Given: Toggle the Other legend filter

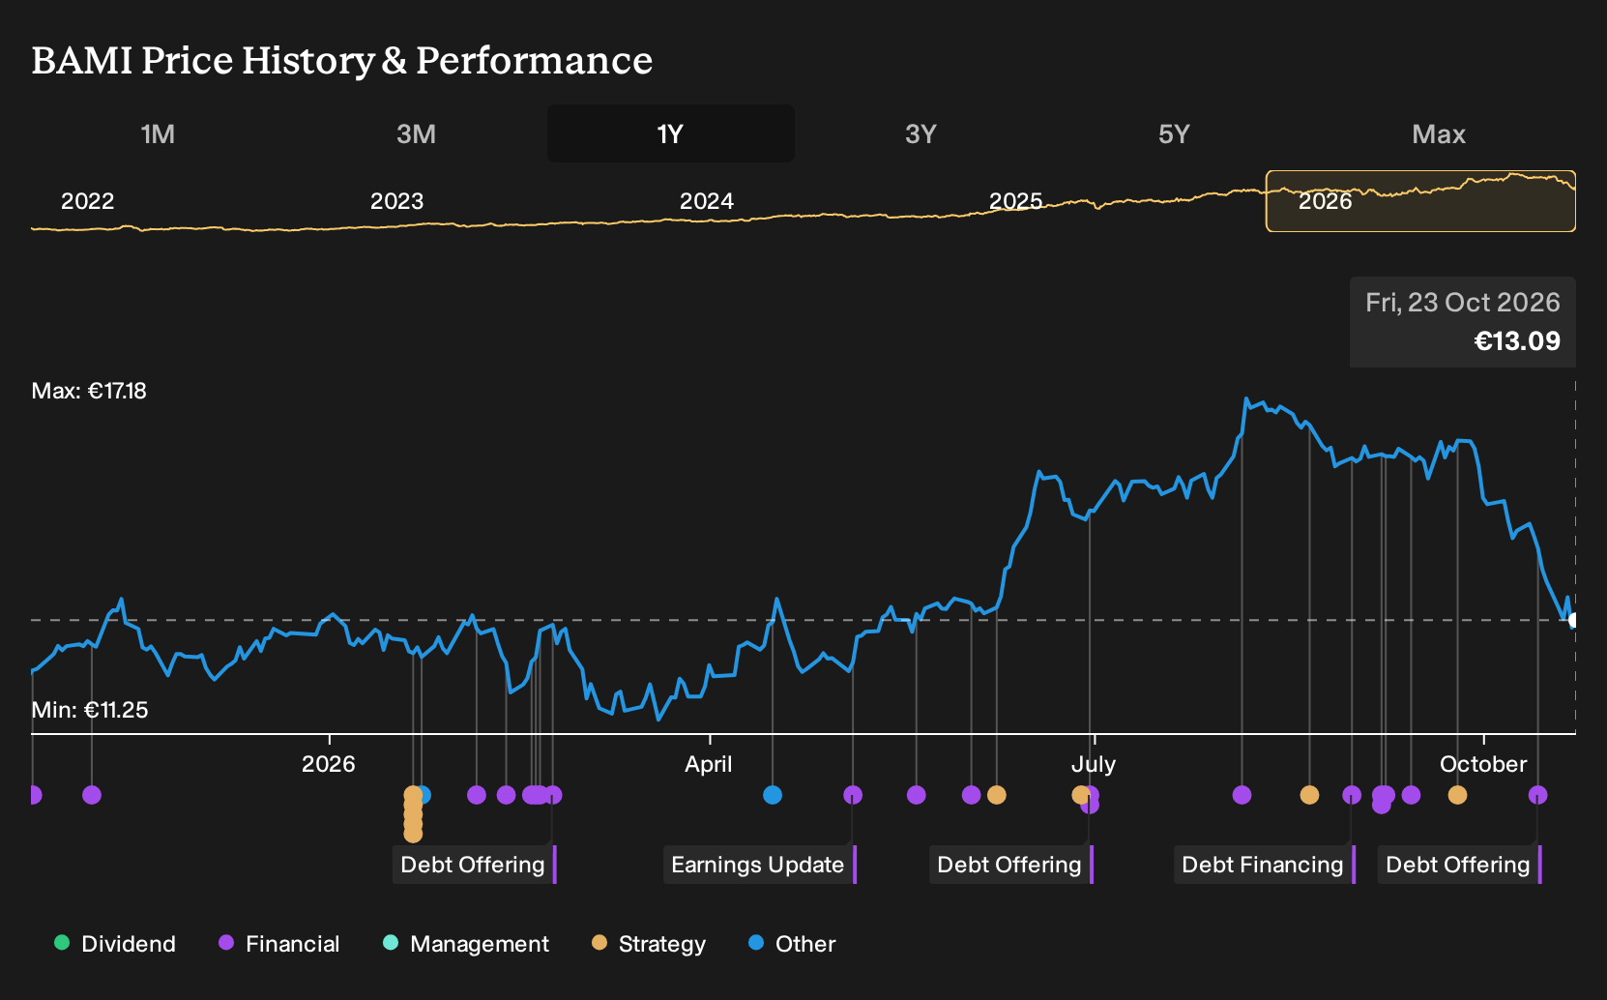Looking at the screenshot, I should point(792,944).
